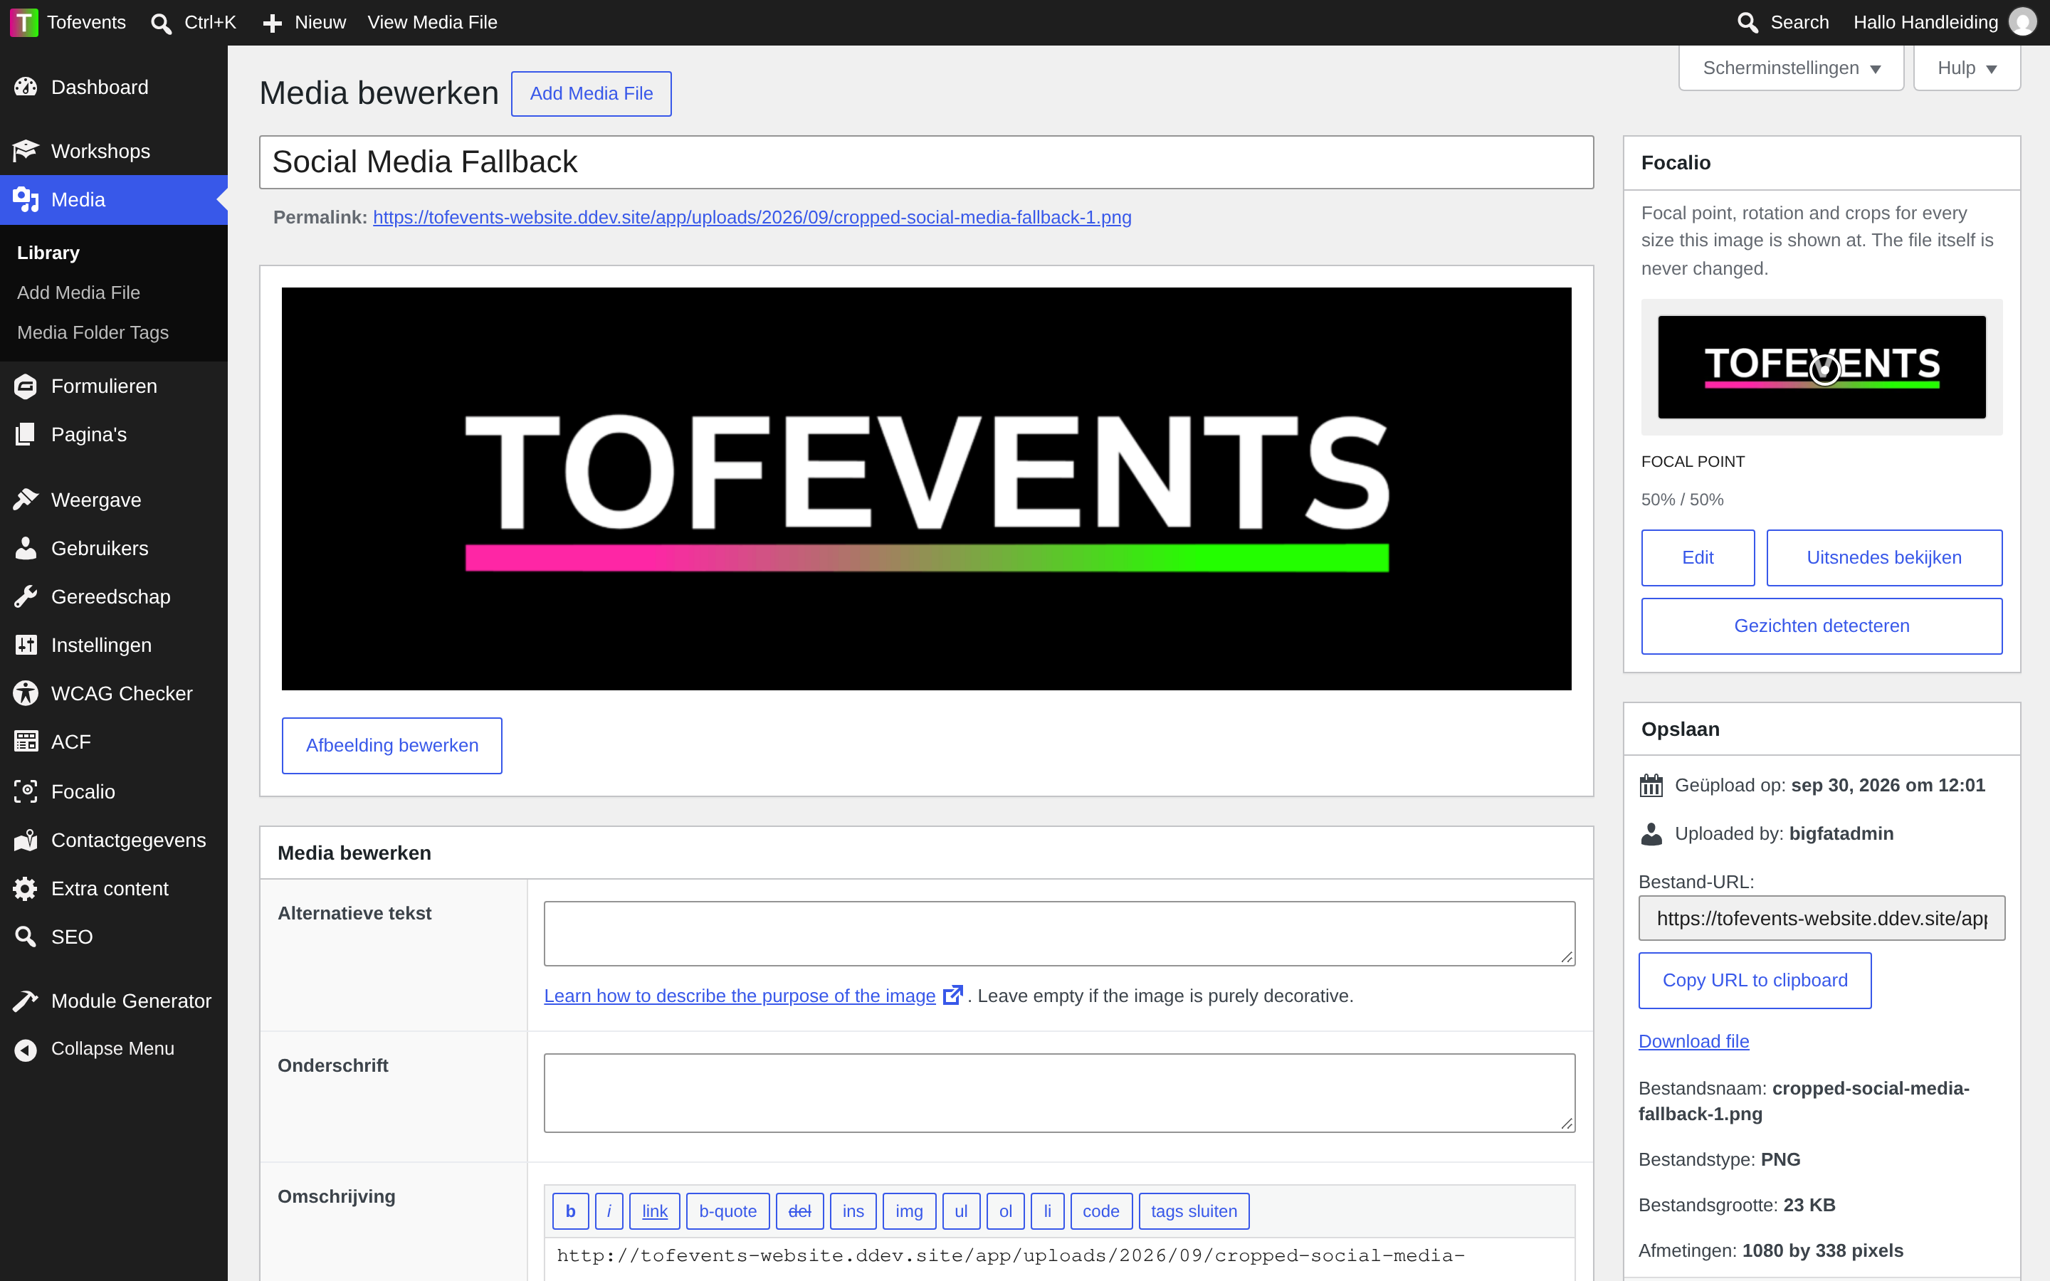This screenshot has width=2050, height=1281.
Task: Open the Permalink URL link
Action: [752, 217]
